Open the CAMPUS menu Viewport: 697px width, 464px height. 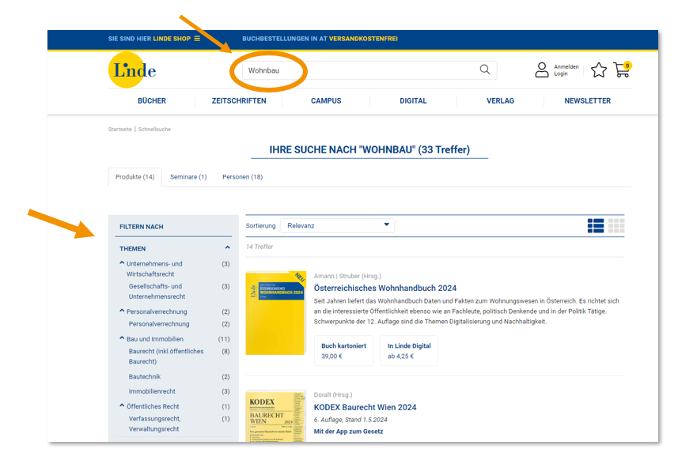pos(326,101)
